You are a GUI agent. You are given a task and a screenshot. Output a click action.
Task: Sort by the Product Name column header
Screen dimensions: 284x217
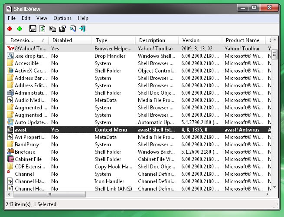(244, 40)
